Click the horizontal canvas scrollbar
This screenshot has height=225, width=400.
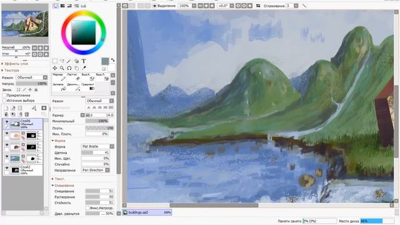214,205
